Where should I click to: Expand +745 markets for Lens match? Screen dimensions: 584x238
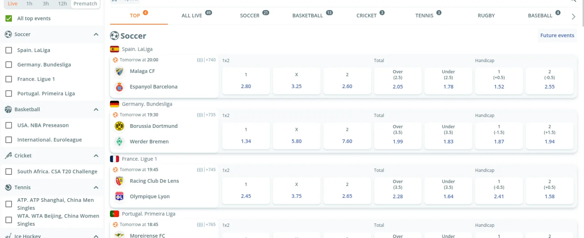210,170
